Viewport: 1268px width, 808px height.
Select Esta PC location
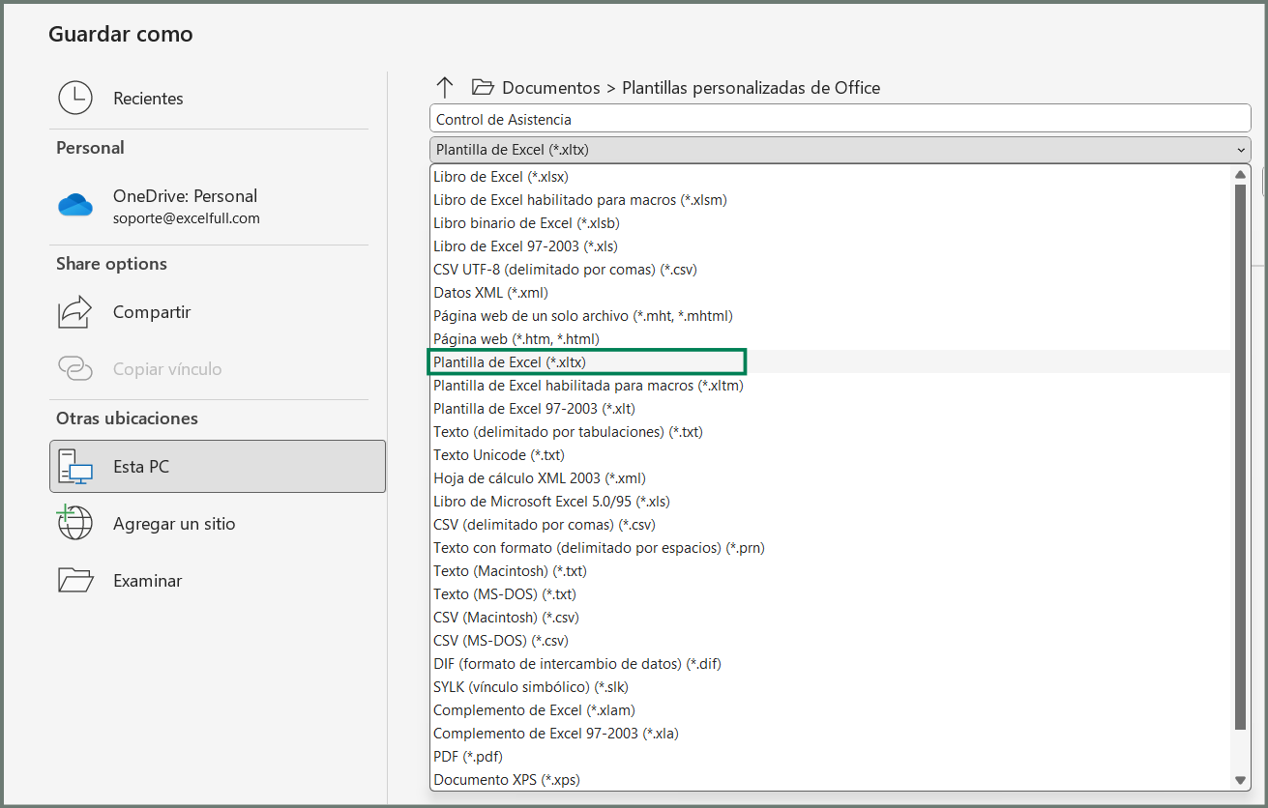tap(218, 466)
